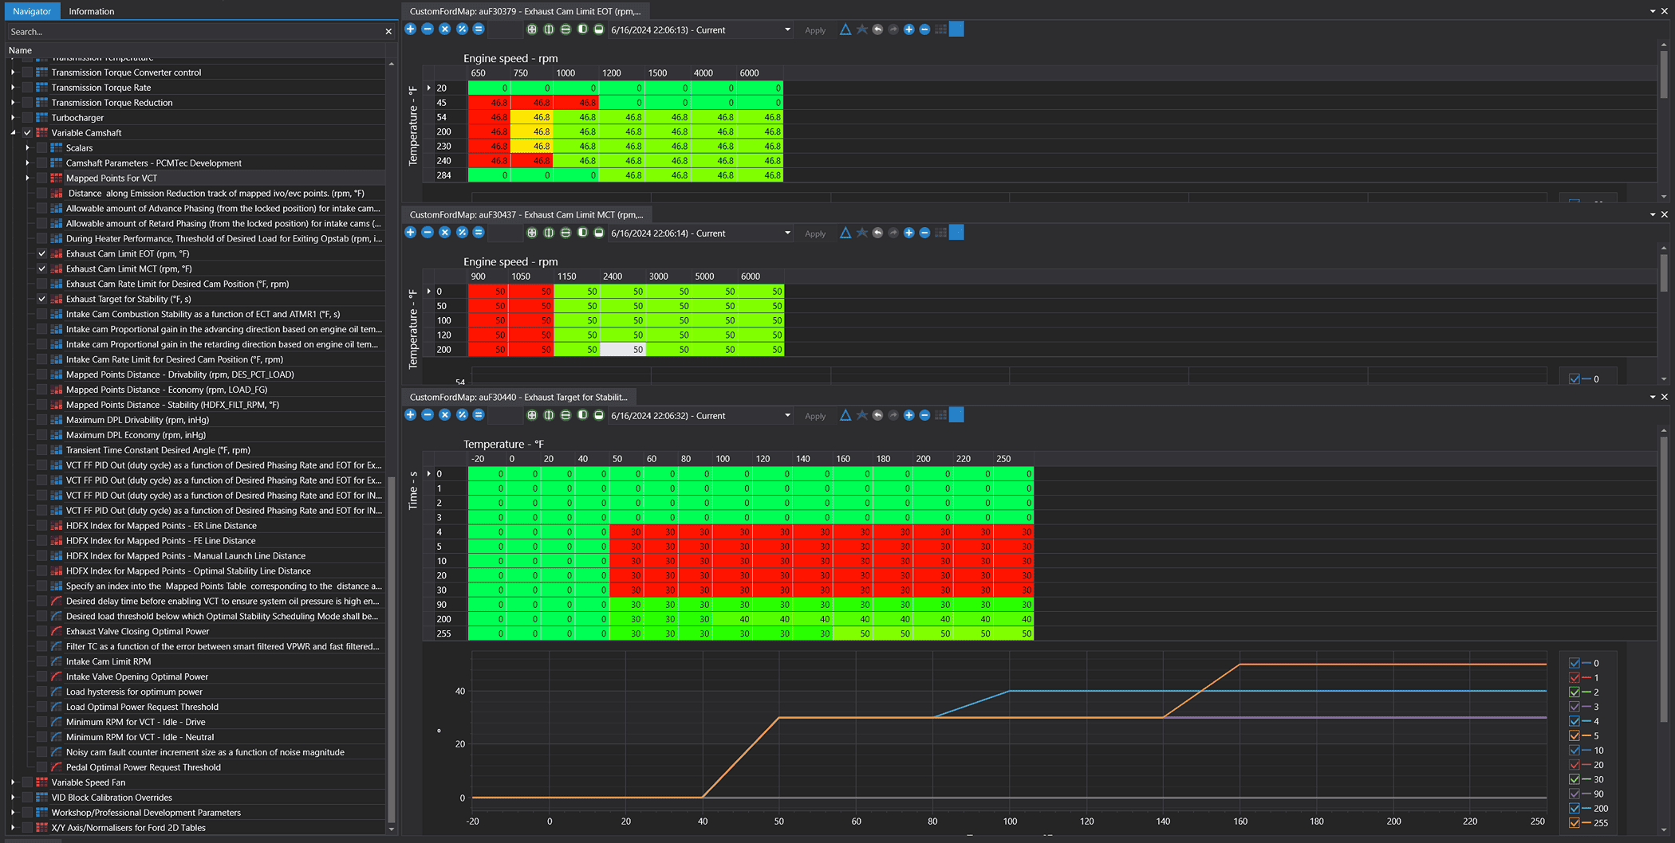Screen dimensions: 1675x843
Task: Click the add (plus) icon in the Exhaust Cam Limit EOT toolbar
Action: tap(410, 29)
